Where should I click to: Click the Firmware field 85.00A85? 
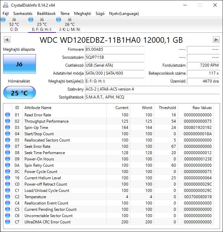coord(114,49)
